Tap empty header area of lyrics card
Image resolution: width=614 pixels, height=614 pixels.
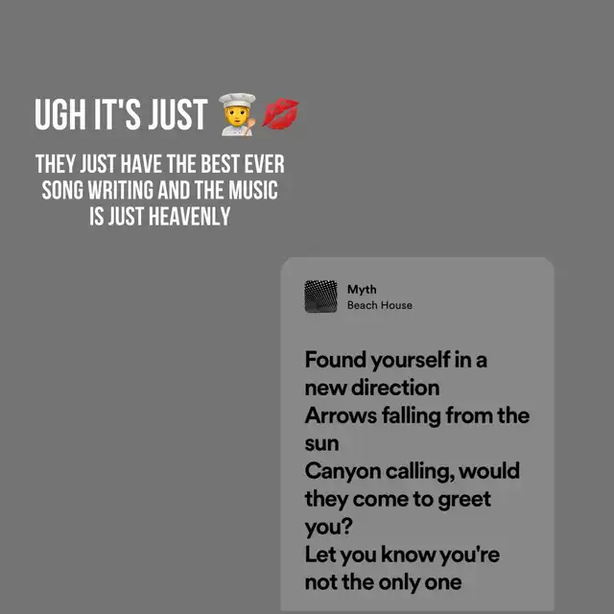tap(482, 296)
